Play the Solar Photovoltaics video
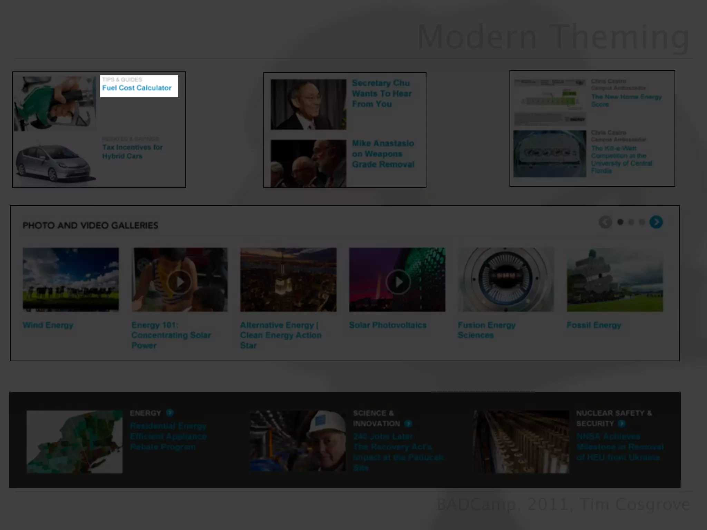The height and width of the screenshot is (530, 707). click(398, 282)
